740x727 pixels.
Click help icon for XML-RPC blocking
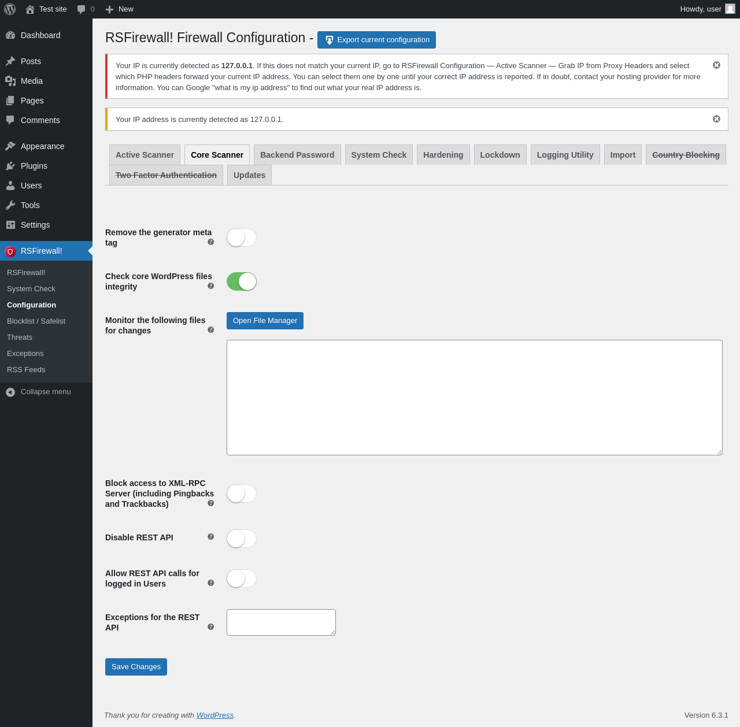tap(210, 503)
